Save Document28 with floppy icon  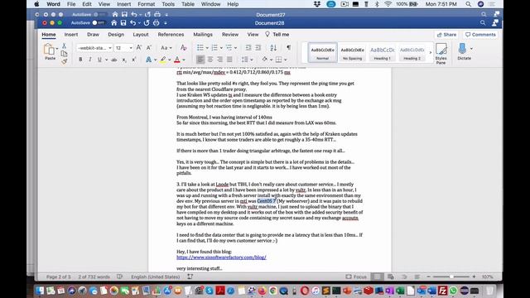[x=123, y=22]
